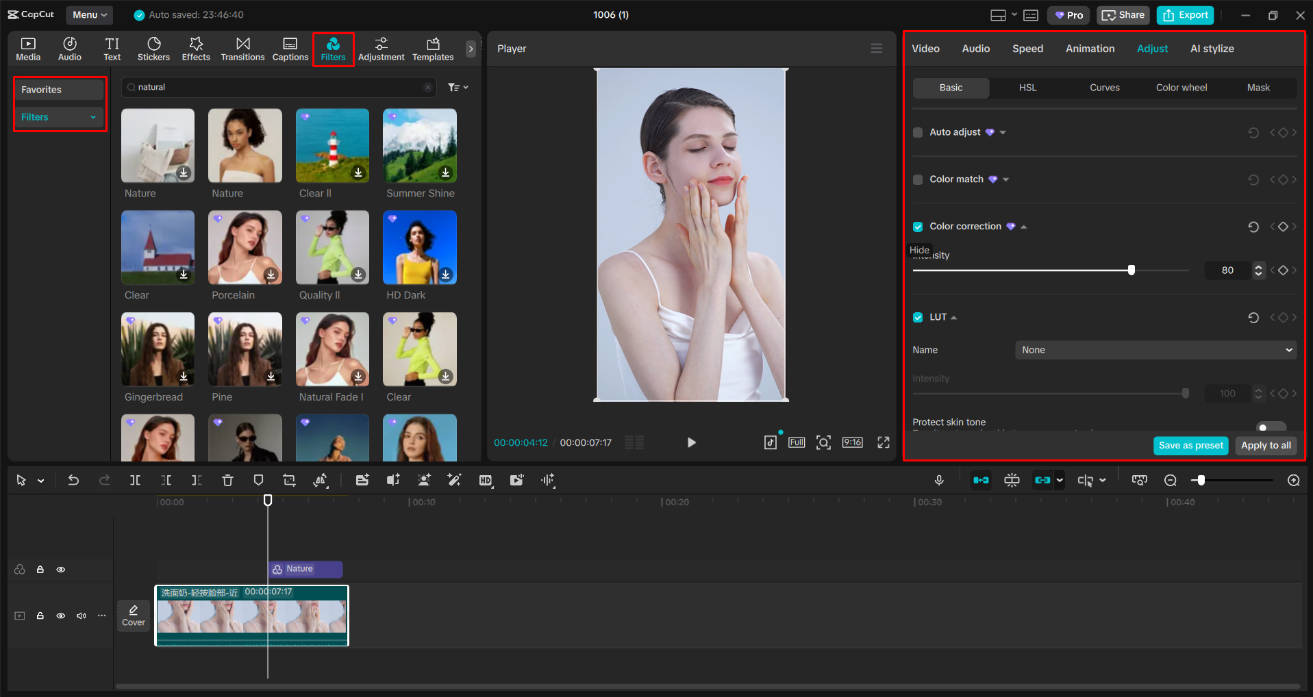This screenshot has width=1313, height=697.
Task: Select the Porcelain filter thumbnail
Action: (245, 247)
